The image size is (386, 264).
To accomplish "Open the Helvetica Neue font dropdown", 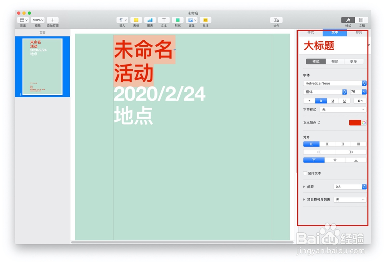I will tap(334, 83).
